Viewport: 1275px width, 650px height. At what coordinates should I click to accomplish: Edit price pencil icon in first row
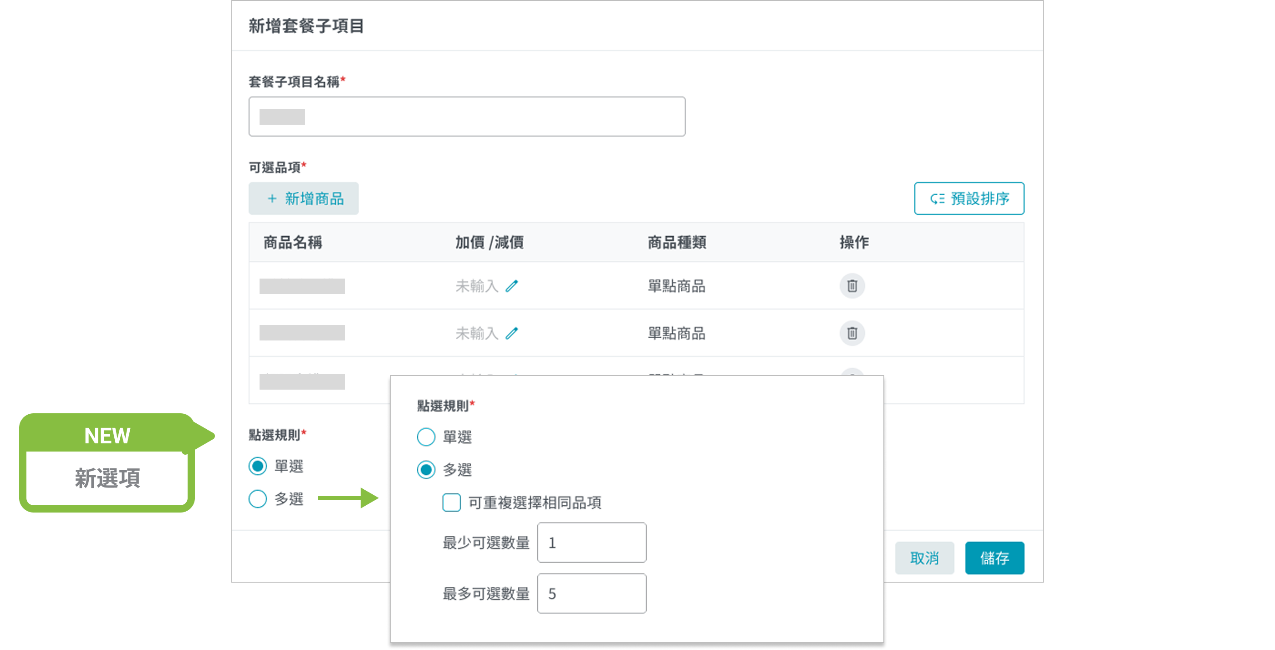pos(511,285)
